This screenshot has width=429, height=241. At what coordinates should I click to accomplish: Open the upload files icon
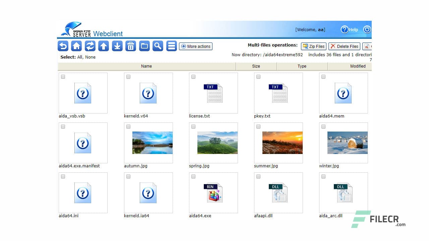(x=104, y=46)
